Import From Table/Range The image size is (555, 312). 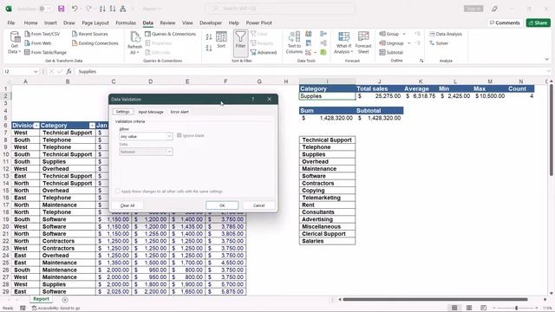pos(45,52)
